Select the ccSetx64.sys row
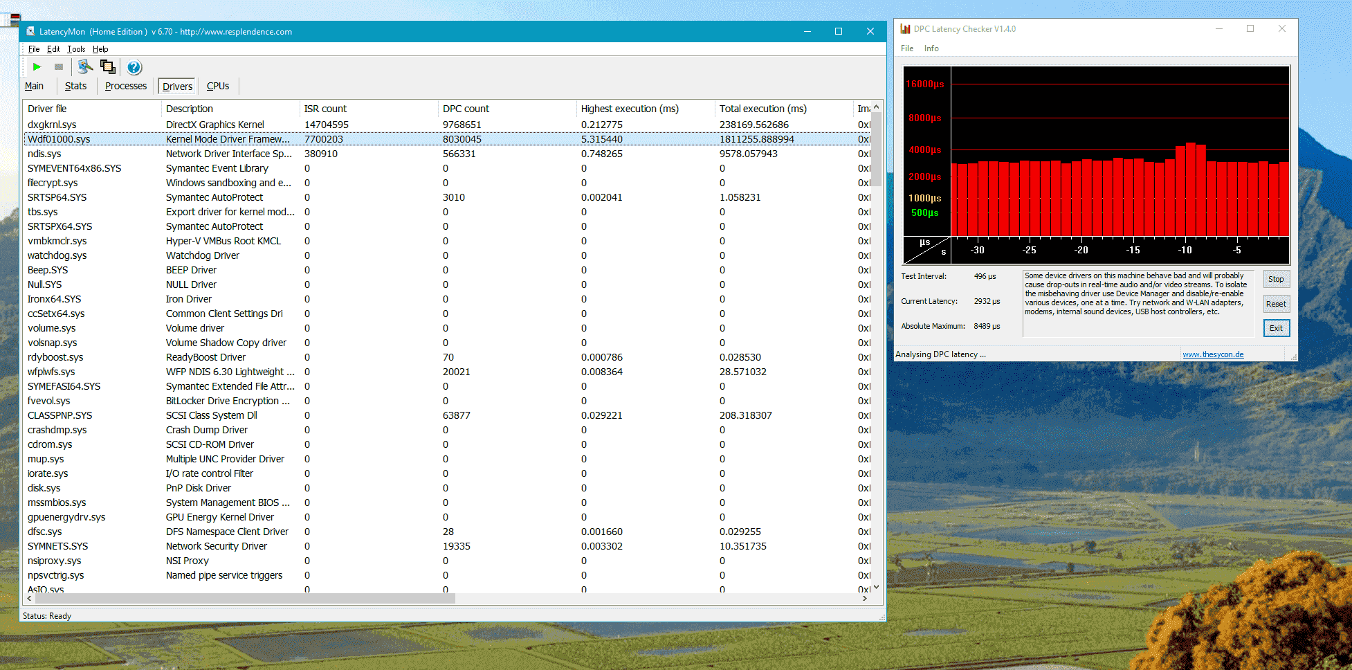The width and height of the screenshot is (1352, 670). [447, 314]
